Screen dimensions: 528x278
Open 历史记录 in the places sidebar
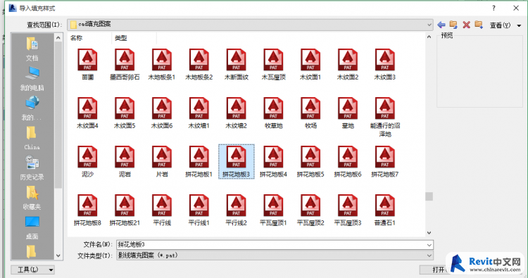pos(32,168)
